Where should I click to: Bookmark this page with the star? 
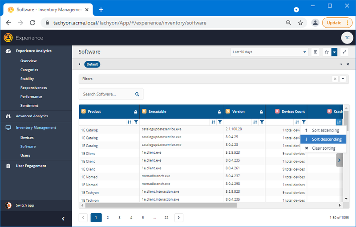tap(300, 23)
